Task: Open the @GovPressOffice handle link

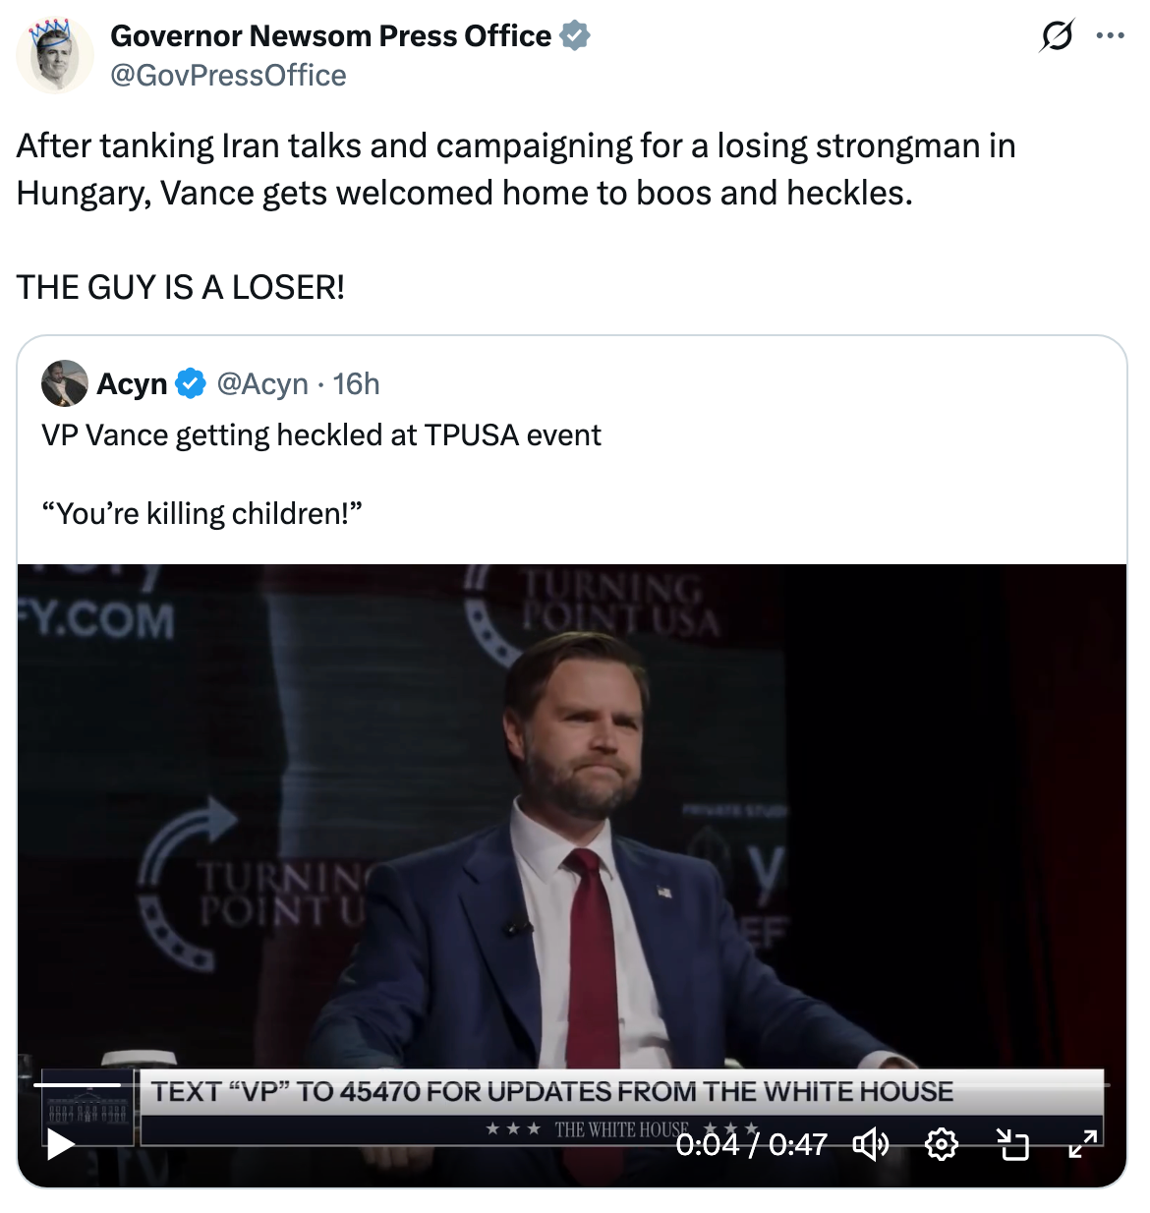Action: click(228, 76)
